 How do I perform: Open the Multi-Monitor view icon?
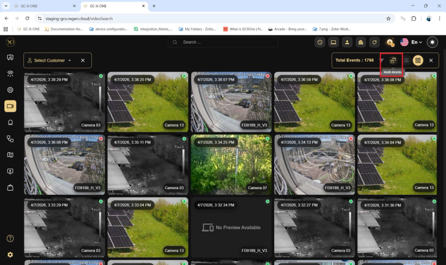(393, 60)
